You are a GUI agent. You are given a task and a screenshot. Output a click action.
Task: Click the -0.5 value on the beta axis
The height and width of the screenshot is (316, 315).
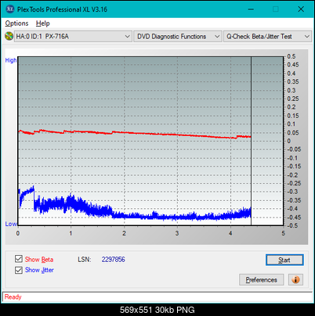click(x=292, y=225)
